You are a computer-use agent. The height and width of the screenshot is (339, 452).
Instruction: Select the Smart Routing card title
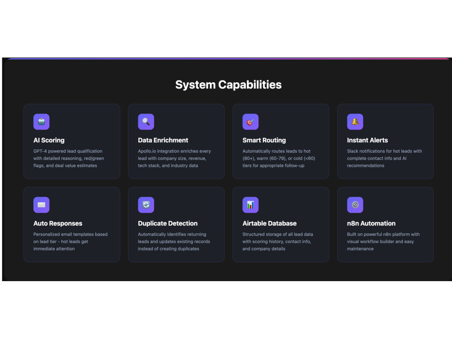pyautogui.click(x=264, y=141)
